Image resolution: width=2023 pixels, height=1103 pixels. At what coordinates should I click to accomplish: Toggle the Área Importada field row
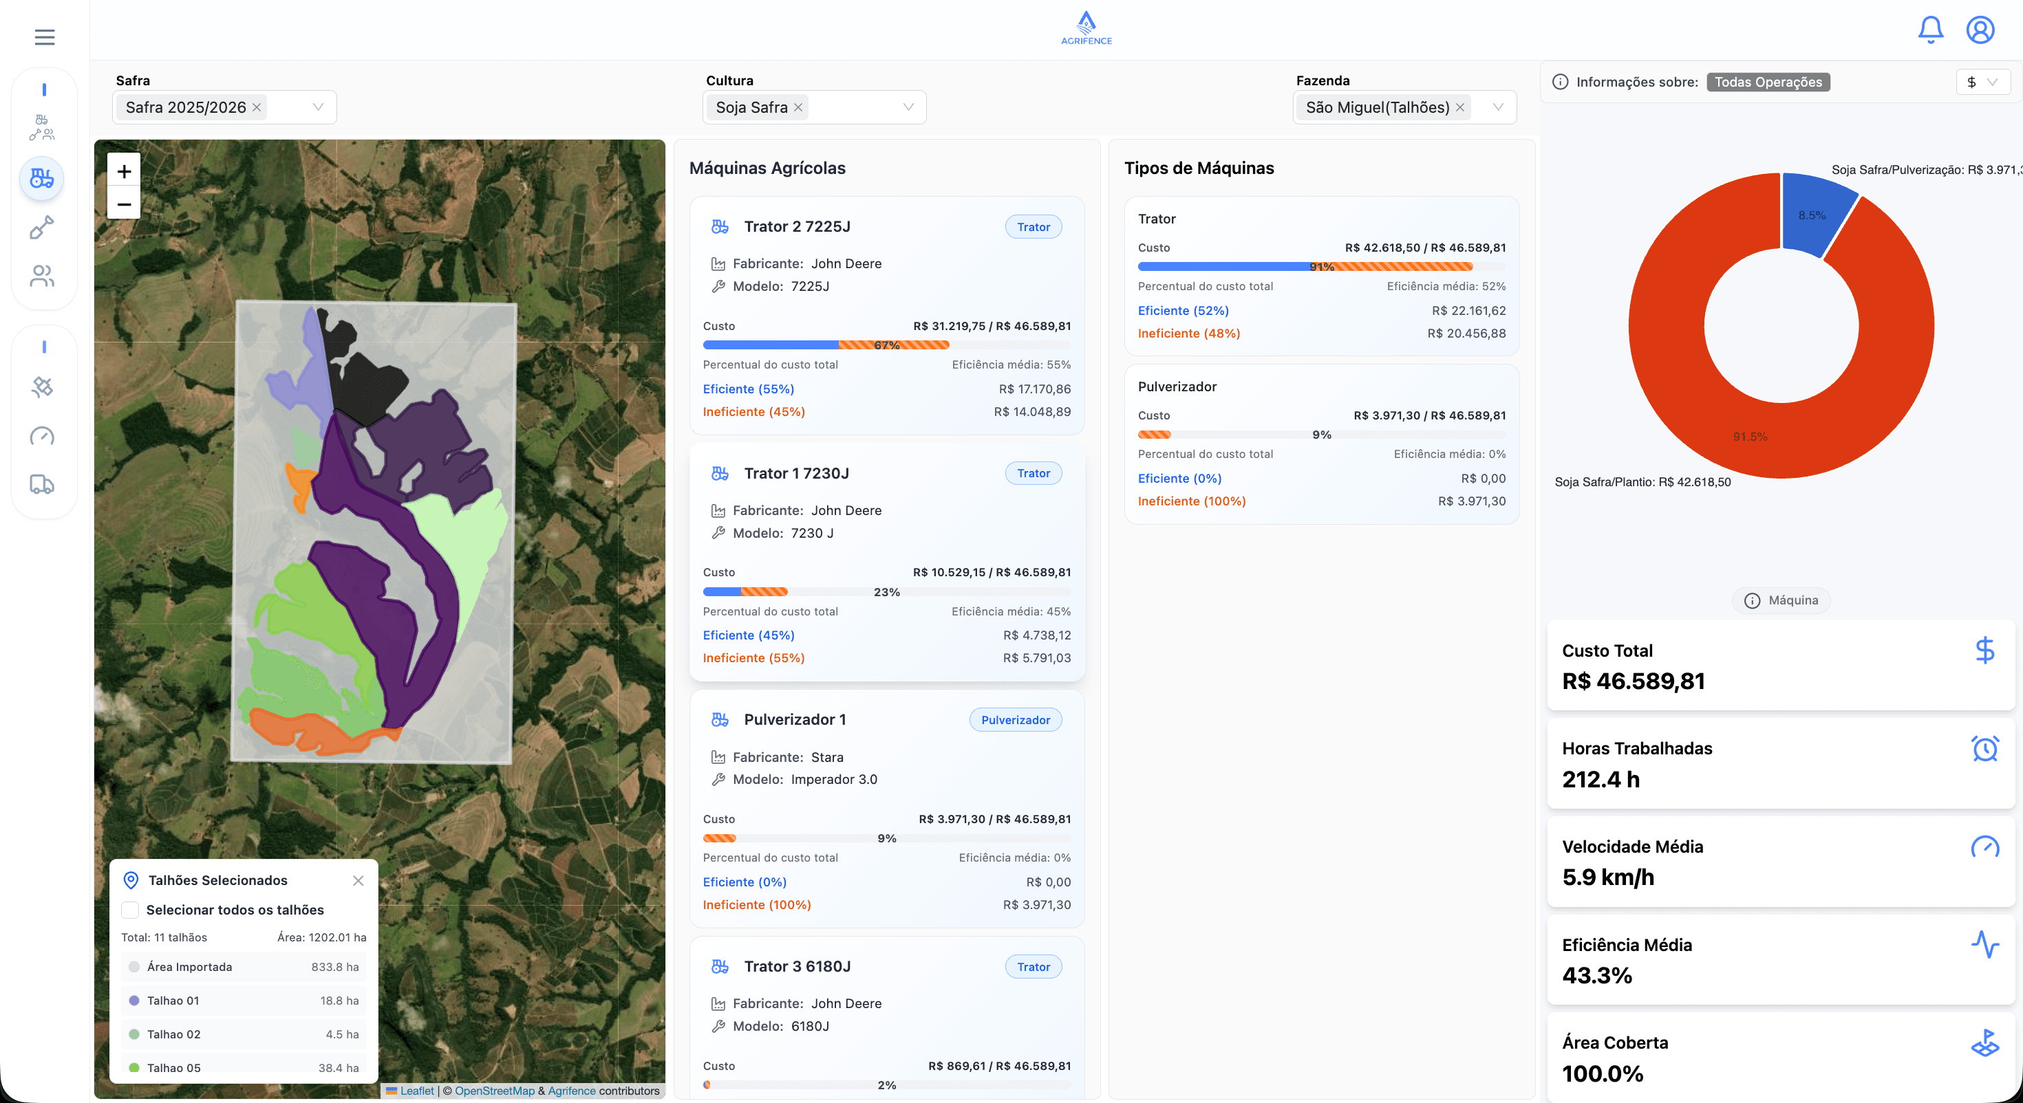[244, 967]
